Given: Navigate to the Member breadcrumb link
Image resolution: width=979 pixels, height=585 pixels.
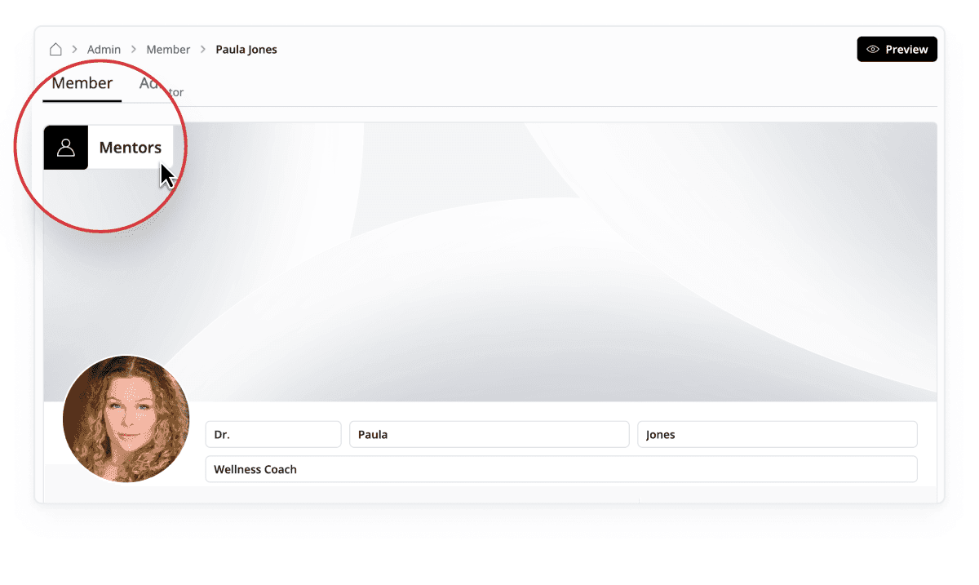Looking at the screenshot, I should (168, 50).
